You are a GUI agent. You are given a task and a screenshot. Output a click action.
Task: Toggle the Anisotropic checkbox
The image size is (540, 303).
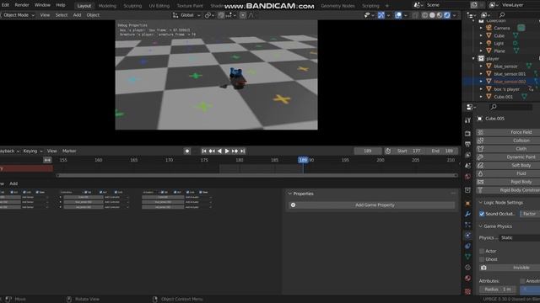coord(523,281)
